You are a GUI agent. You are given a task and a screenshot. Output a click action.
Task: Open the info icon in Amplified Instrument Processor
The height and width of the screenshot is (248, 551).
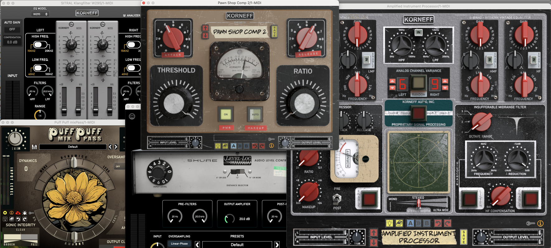coord(540,223)
